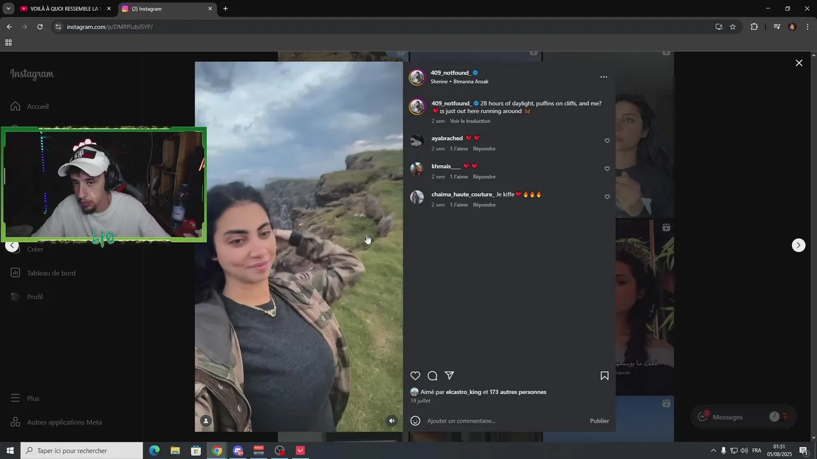Image resolution: width=817 pixels, height=459 pixels.
Task: Open elcastro_king profile link
Action: (x=463, y=392)
